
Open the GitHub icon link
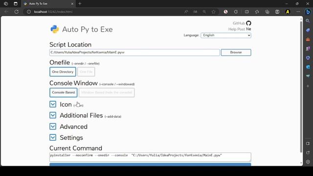pos(248,23)
